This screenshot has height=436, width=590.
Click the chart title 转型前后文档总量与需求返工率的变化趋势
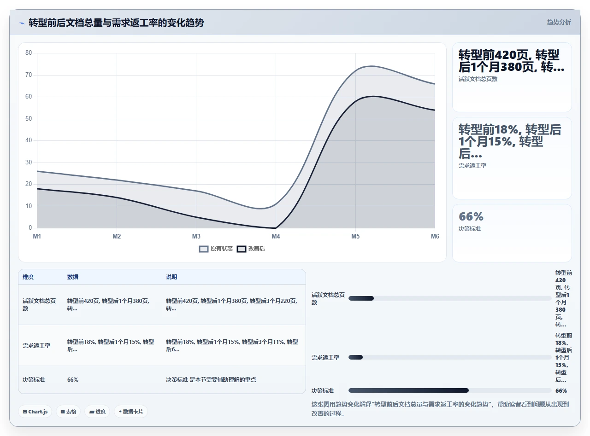click(116, 23)
